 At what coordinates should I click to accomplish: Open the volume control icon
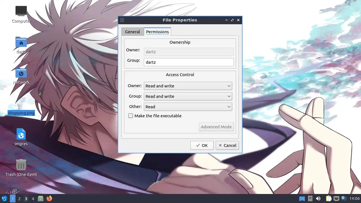tap(318, 198)
